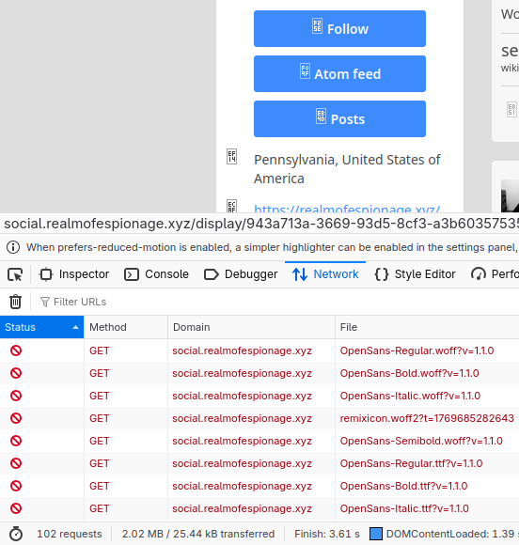Click blocked icon for OpenSans-Bold.woff row
Screen dimensions: 519x545
(16, 373)
